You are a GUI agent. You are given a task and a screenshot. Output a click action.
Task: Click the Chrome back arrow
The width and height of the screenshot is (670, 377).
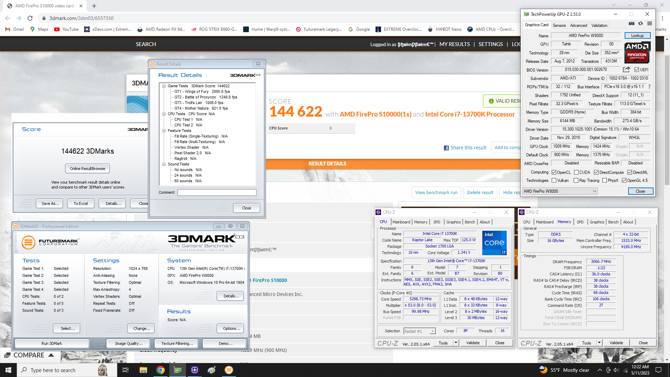point(8,18)
